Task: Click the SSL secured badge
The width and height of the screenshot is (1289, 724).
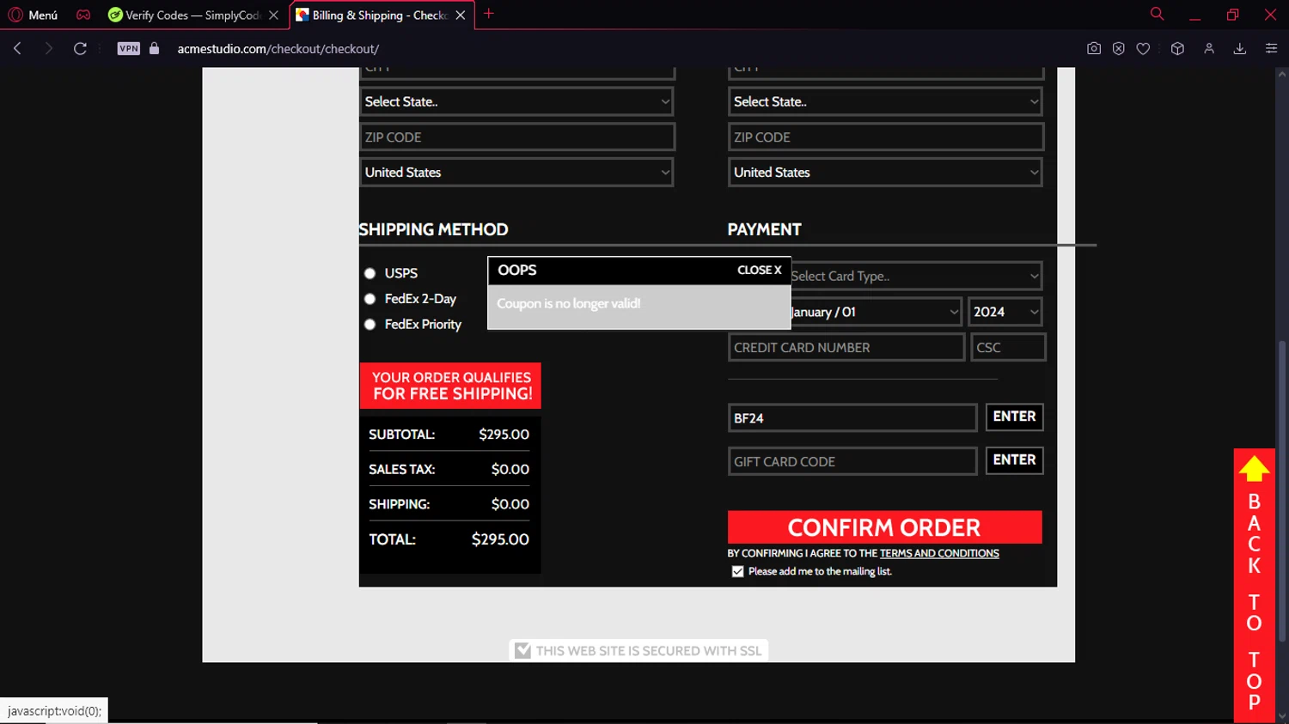Action: pyautogui.click(x=638, y=651)
